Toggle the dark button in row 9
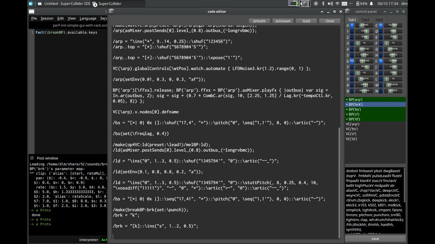Screen dimensions: 435x244 [x=352, y=79]
